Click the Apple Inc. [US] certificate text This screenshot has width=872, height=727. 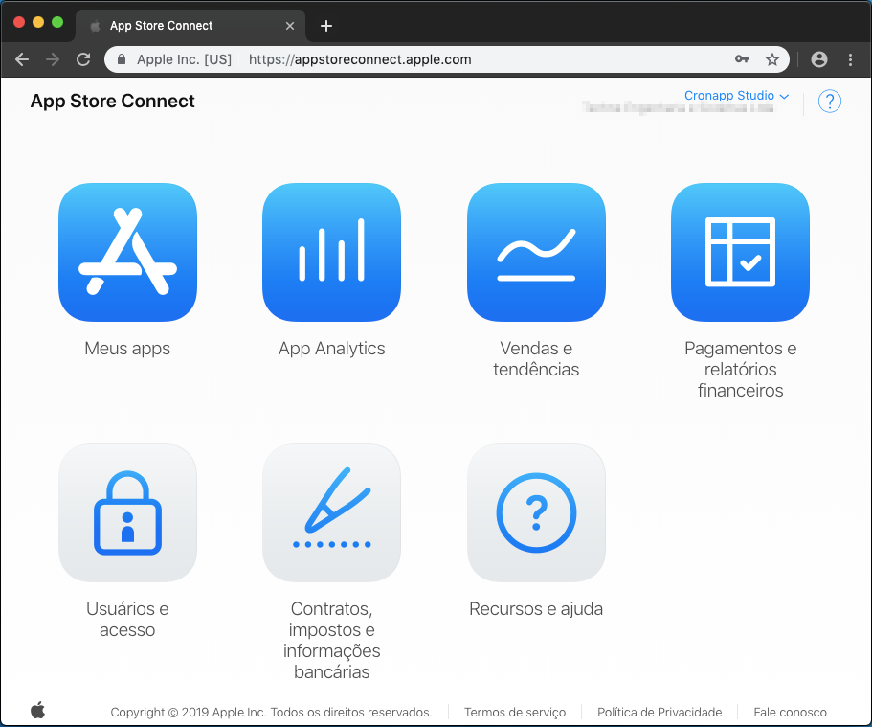pos(184,59)
